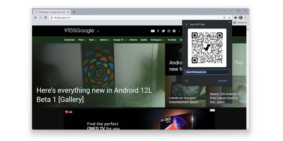
Task: Expand the chevron next to 9to5Google logo
Action: pos(98,31)
